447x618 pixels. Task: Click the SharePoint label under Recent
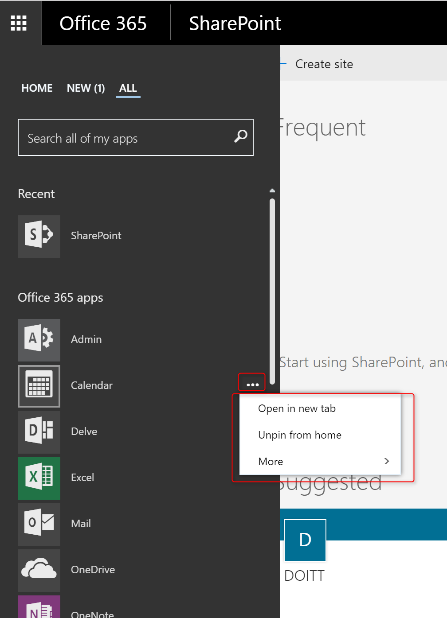click(x=96, y=236)
